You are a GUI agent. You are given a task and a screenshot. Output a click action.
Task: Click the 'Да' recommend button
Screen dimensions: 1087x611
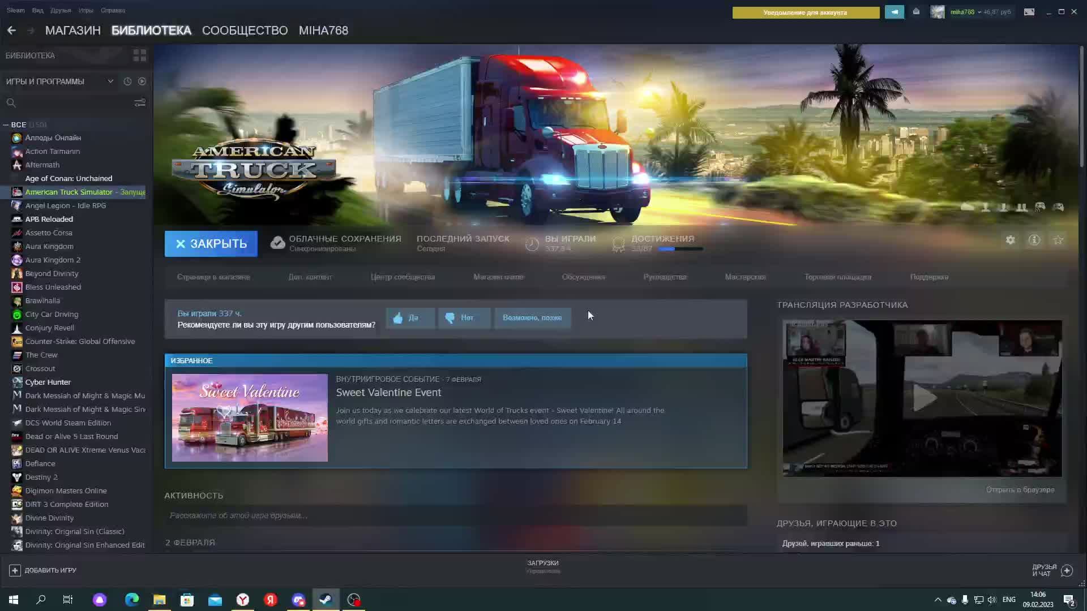pos(410,318)
